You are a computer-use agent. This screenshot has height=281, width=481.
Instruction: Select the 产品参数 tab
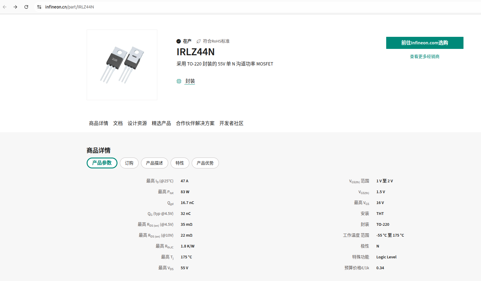click(x=102, y=163)
